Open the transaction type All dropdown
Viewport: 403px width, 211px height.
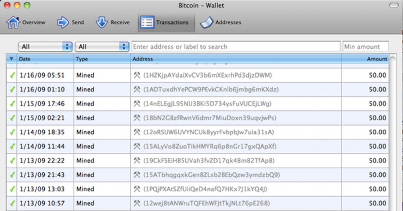coord(102,47)
